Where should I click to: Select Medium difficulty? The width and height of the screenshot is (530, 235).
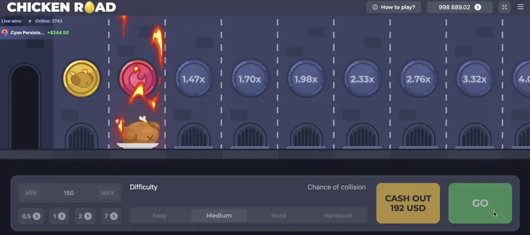tap(219, 215)
